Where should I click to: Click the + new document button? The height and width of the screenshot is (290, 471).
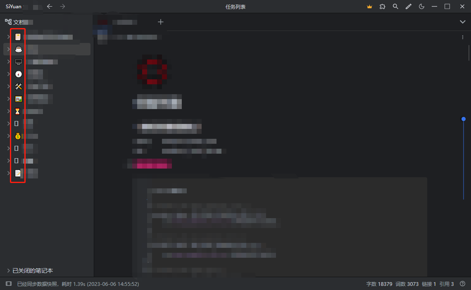(160, 22)
